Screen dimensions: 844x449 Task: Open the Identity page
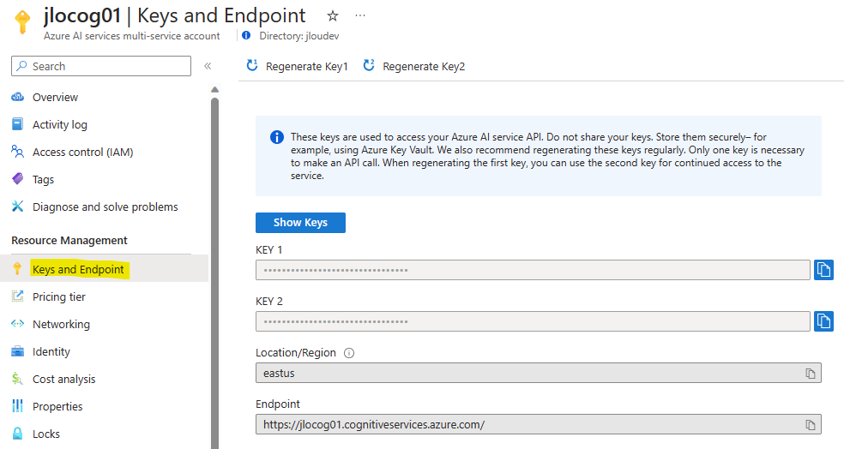[x=51, y=351]
